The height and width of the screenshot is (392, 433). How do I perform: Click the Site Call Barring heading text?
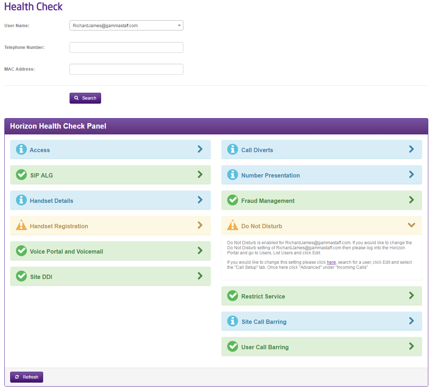point(264,322)
